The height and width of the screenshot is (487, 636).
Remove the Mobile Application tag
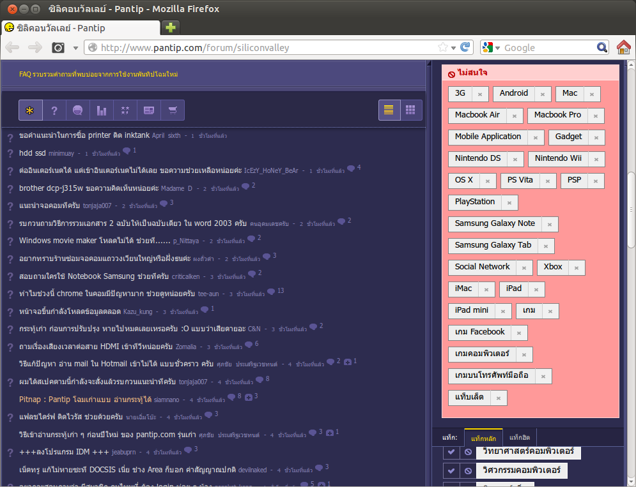point(536,138)
